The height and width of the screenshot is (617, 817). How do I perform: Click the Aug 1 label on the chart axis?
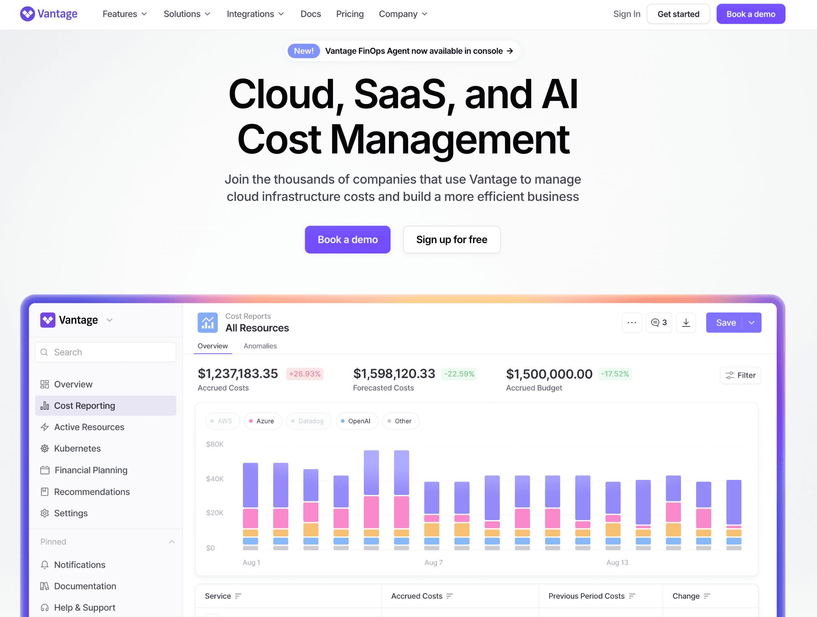[x=251, y=562]
